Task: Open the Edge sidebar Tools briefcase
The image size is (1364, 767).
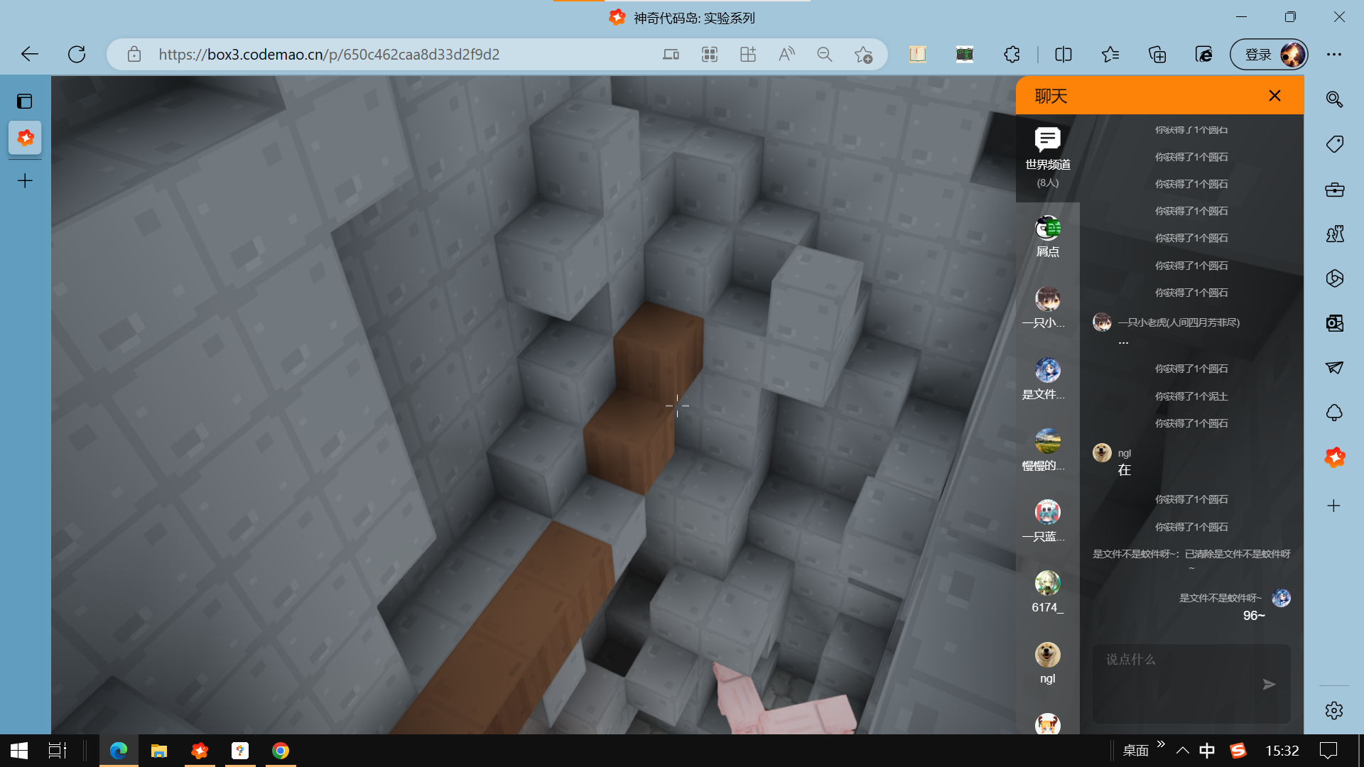Action: [1334, 189]
